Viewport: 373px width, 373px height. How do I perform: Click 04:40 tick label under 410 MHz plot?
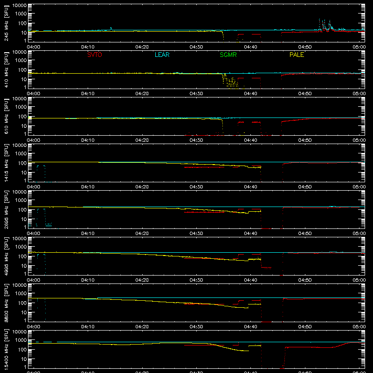[250, 94]
